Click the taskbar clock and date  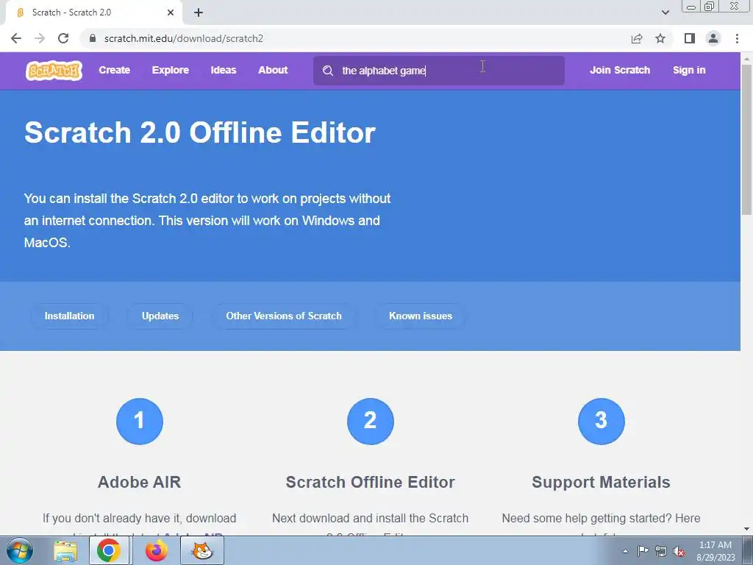[x=715, y=551]
